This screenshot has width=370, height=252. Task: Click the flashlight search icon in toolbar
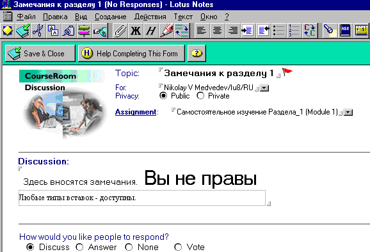[330, 31]
